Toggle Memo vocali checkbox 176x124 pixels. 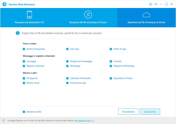coord(24,83)
